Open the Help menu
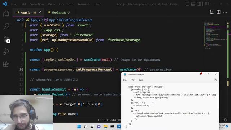Image resolution: width=231 pixels, height=130 pixels. (x=98, y=4)
